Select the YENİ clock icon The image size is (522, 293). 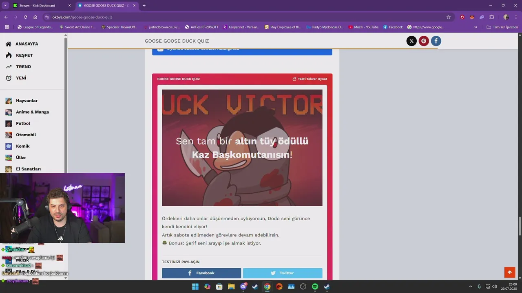pos(9,78)
